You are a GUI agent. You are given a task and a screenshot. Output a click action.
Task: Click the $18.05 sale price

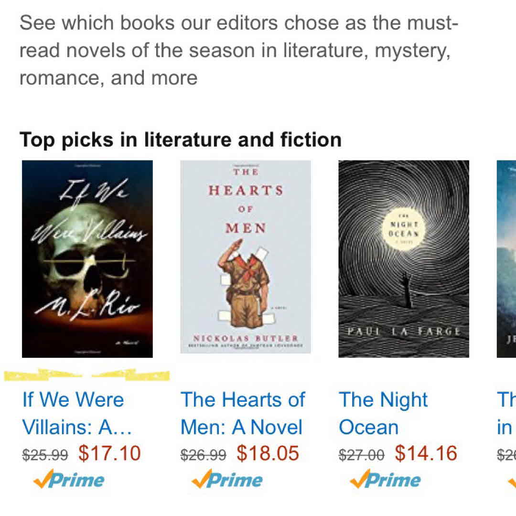pyautogui.click(x=268, y=453)
